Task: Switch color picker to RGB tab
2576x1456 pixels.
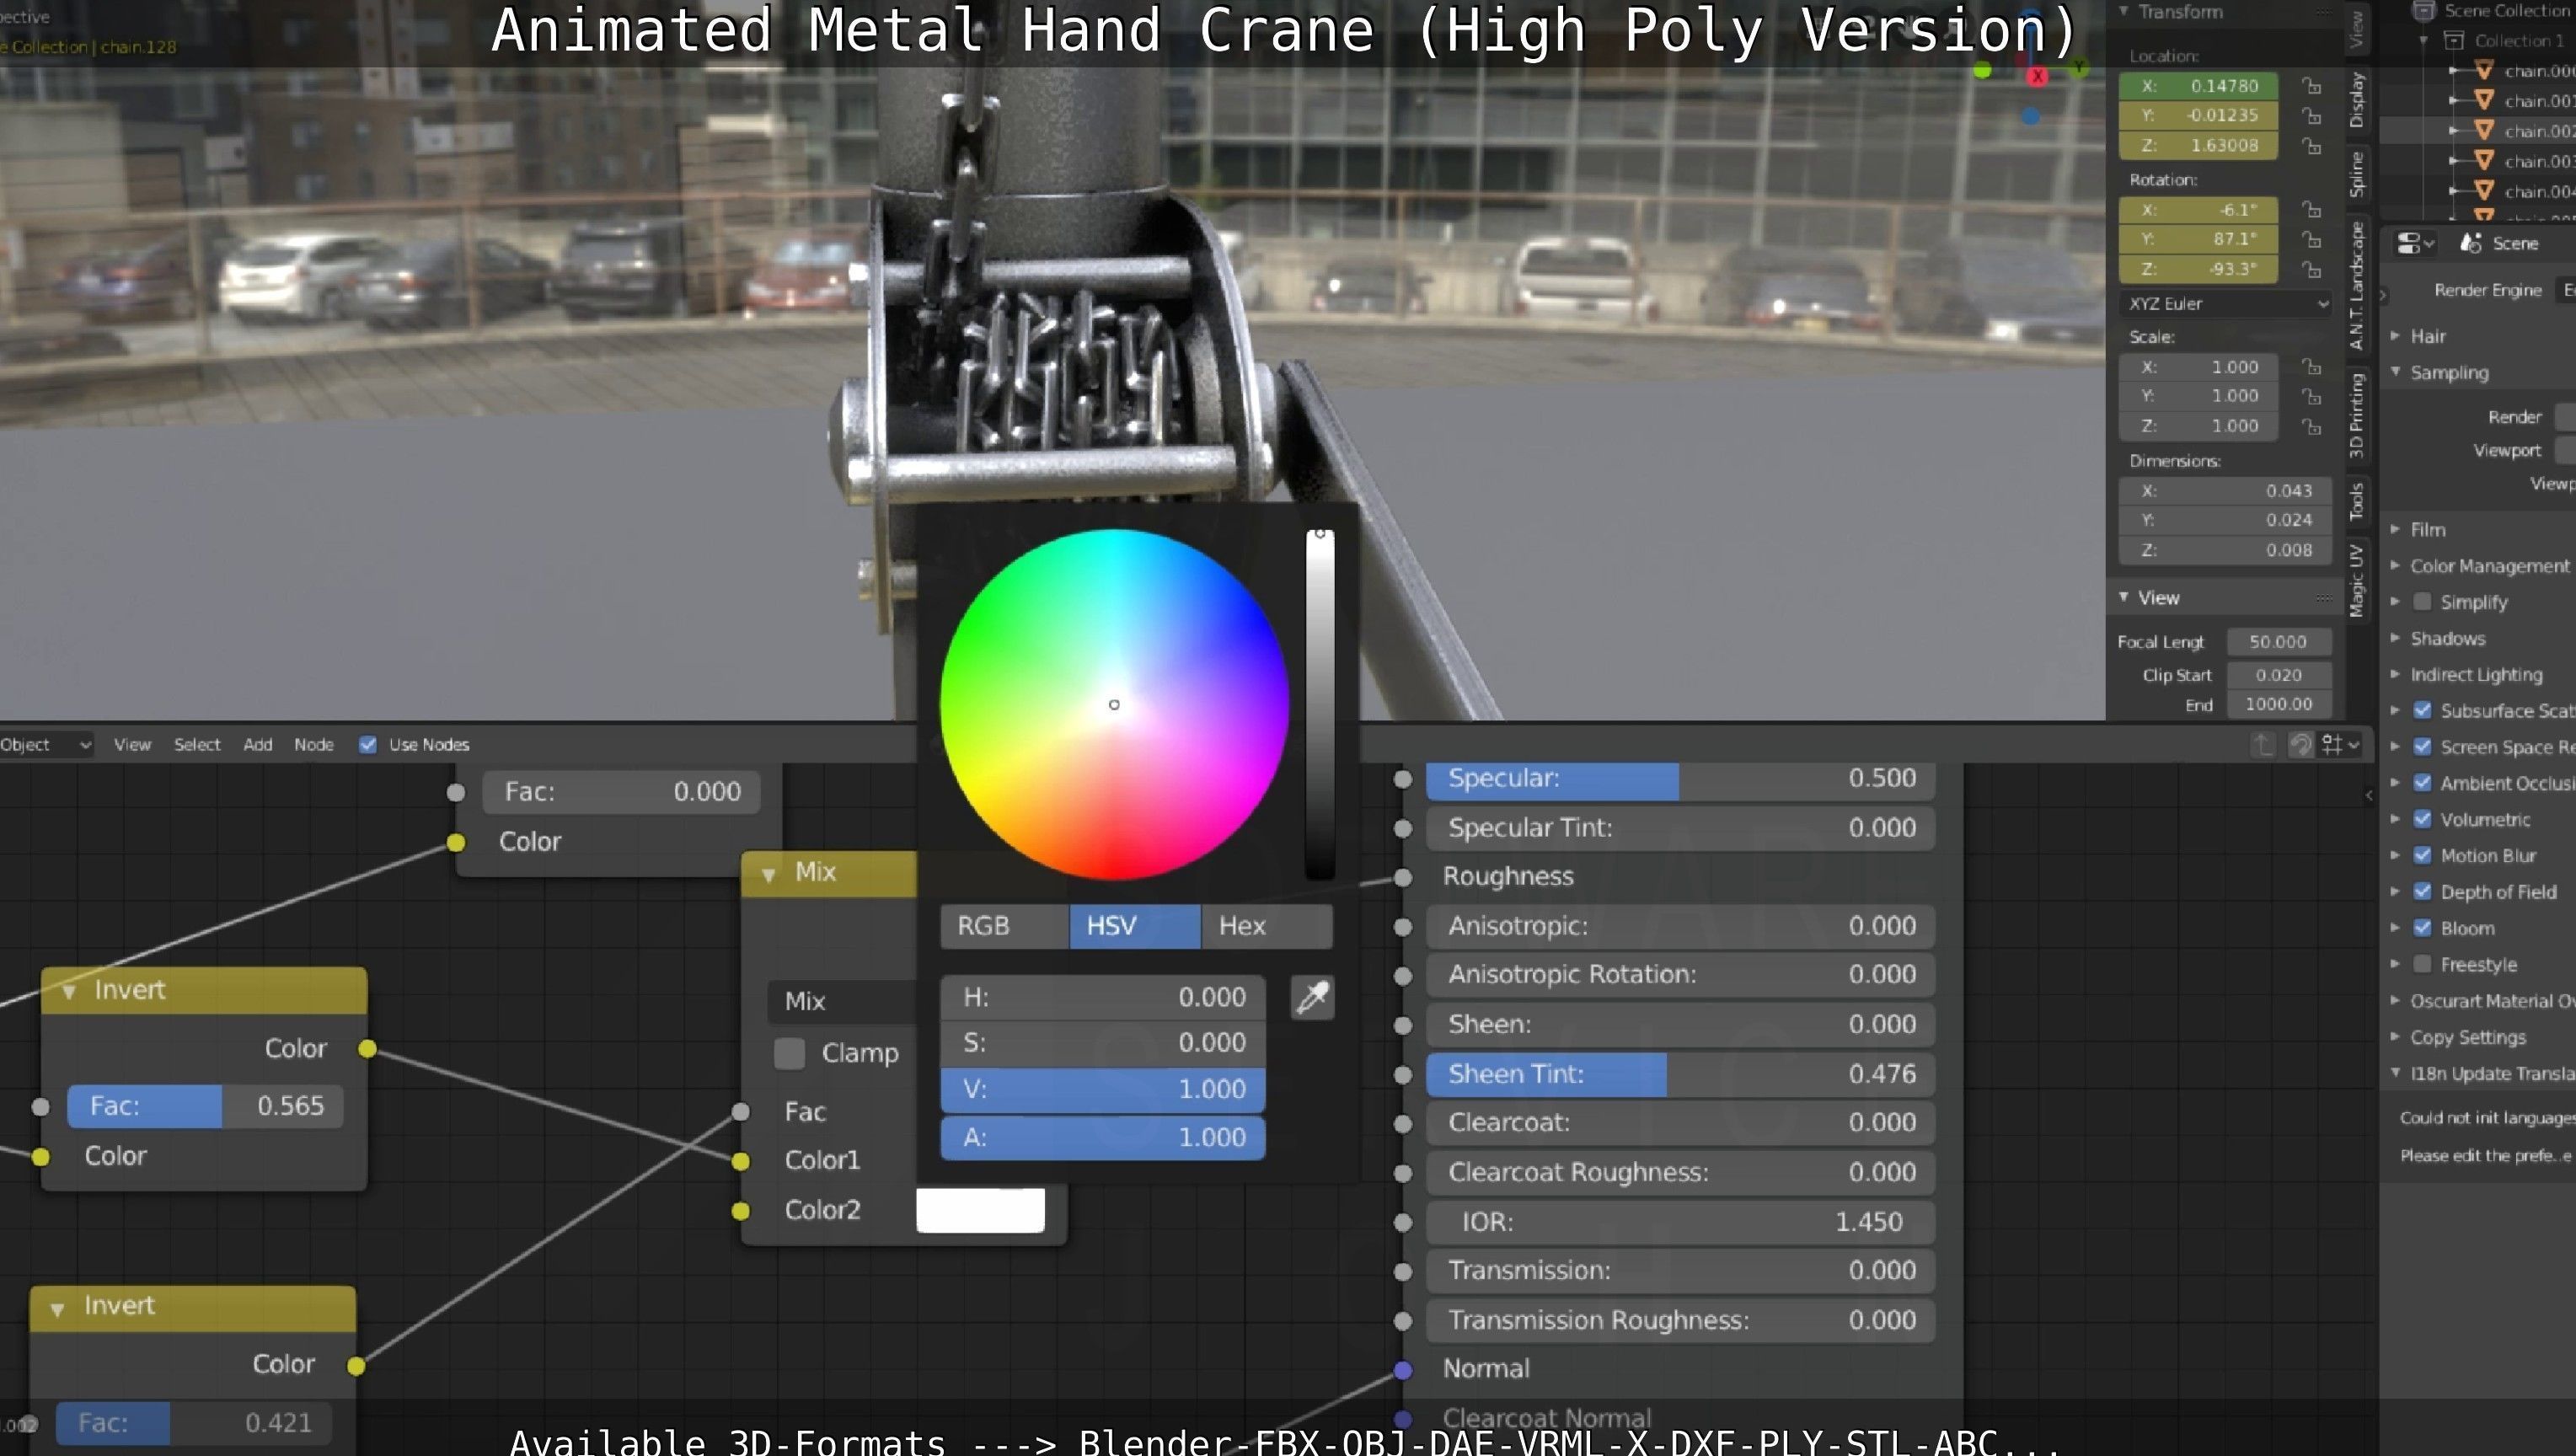Action: pyautogui.click(x=1005, y=926)
